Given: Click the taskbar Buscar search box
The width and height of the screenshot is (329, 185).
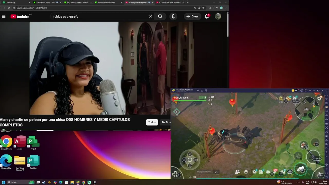Looking at the screenshot, I should click(21, 182).
